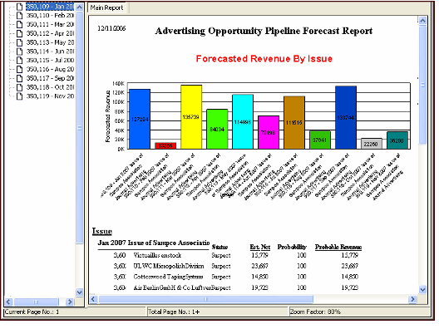Click the gray bar labeled 22260
Screen dimensions: 439x329
[372, 144]
